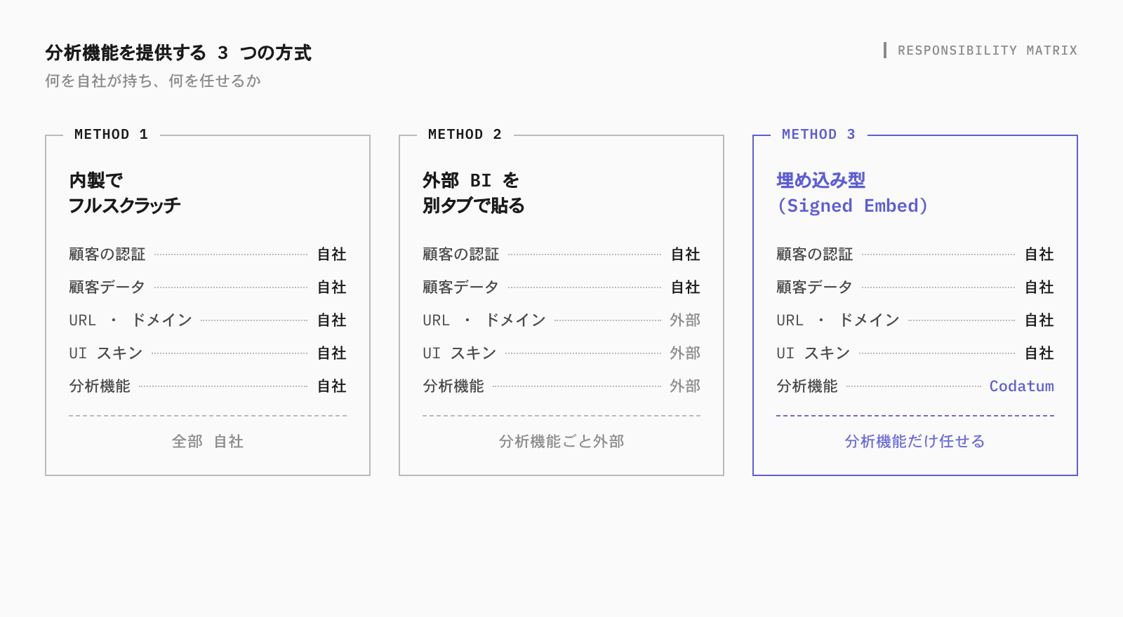Click 分析機能 in the Method 3 card
Screen dimensions: 1123x617
point(807,386)
